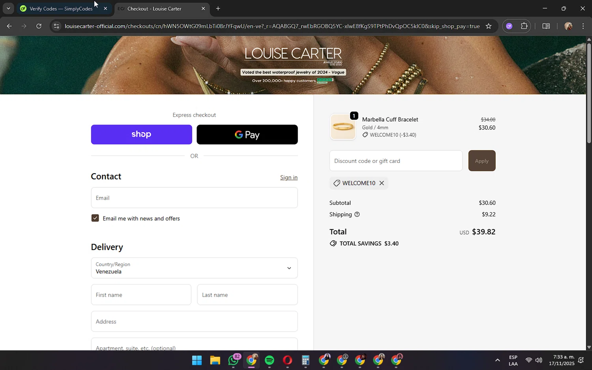Open Opera browser from taskbar

click(287, 360)
